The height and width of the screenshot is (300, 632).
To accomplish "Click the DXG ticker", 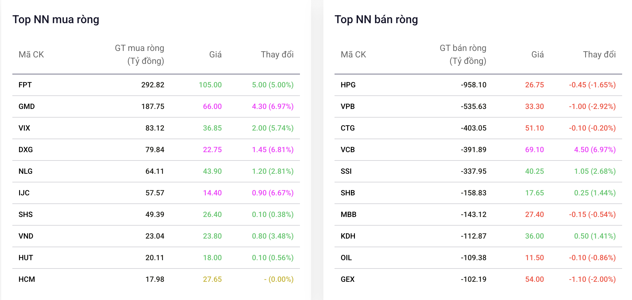I will pos(26,150).
